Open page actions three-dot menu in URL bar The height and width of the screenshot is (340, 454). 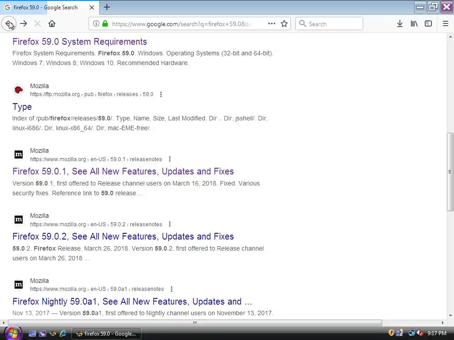pyautogui.click(x=272, y=24)
